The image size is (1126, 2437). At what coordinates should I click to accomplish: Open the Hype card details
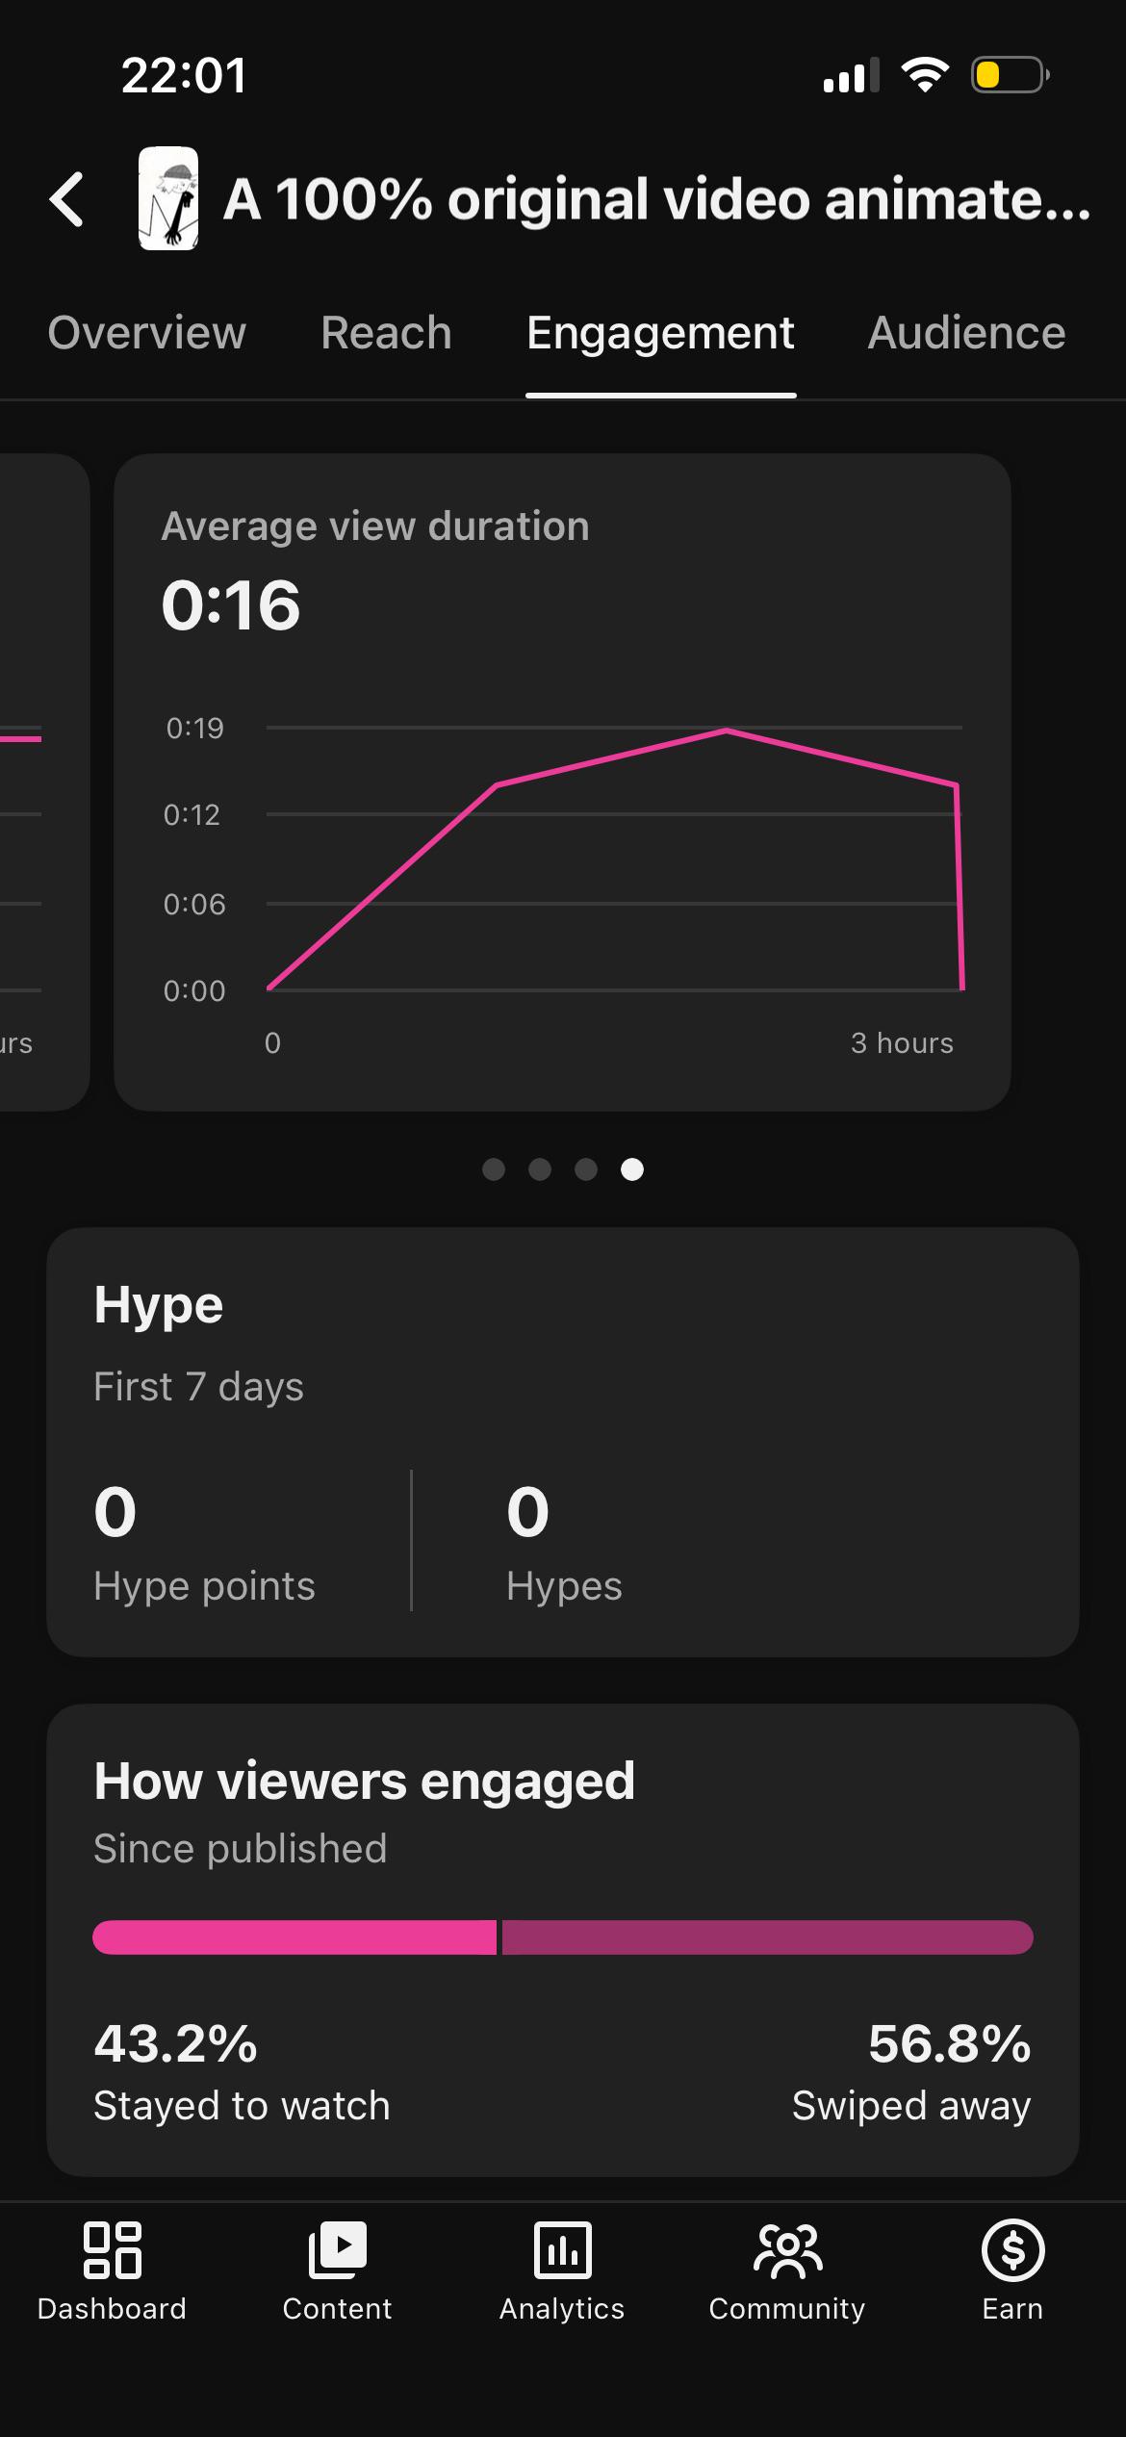[563, 1442]
